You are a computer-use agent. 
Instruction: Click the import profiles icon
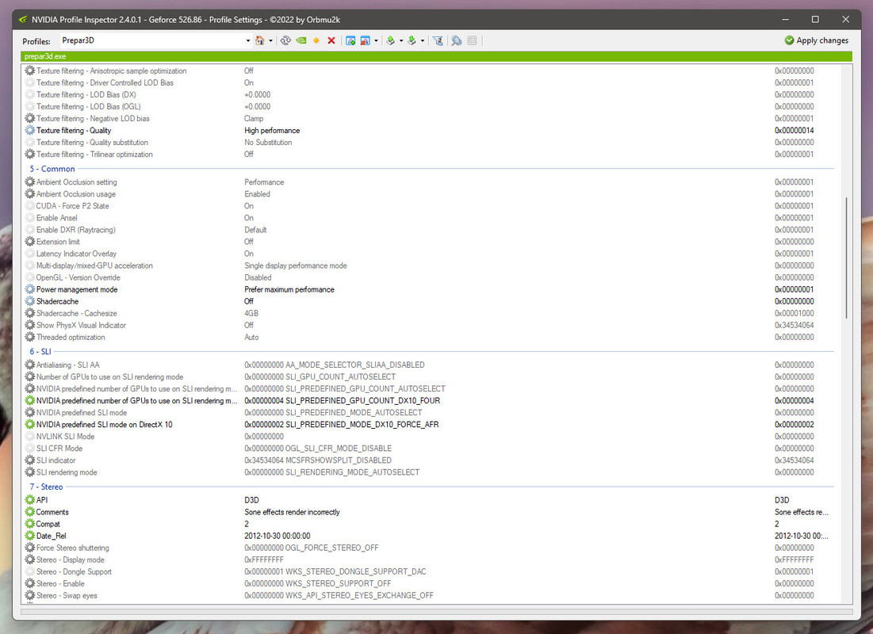pos(412,40)
